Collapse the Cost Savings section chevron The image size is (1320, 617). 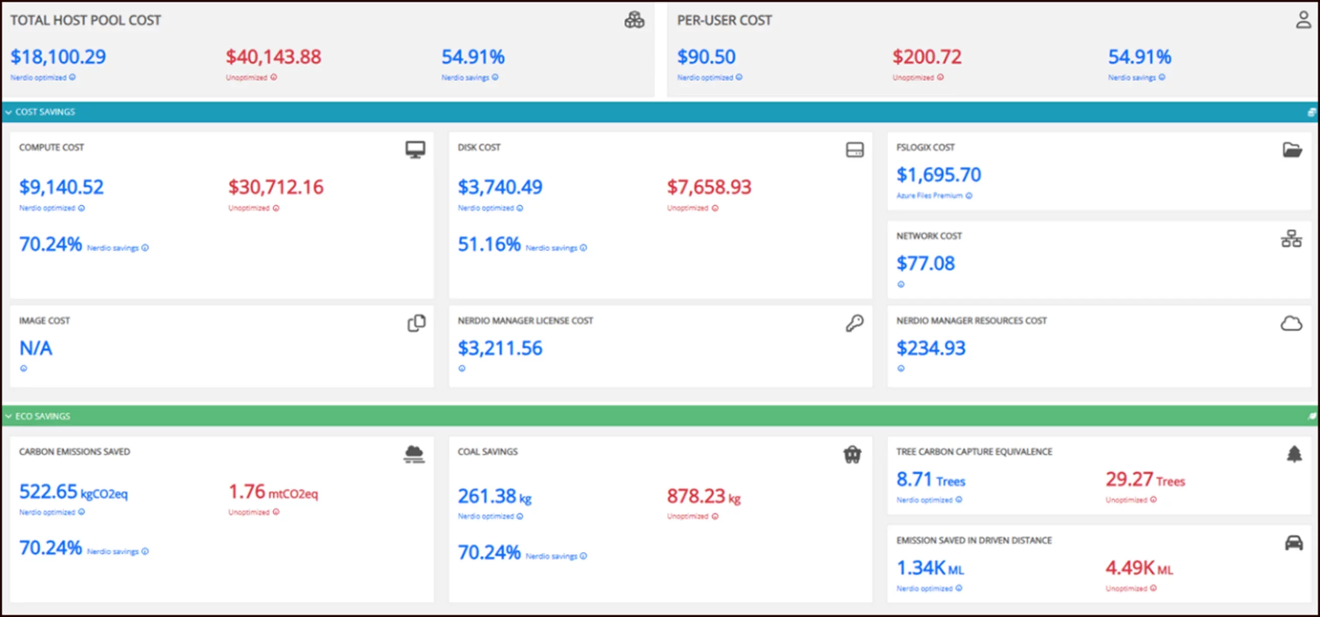[9, 112]
